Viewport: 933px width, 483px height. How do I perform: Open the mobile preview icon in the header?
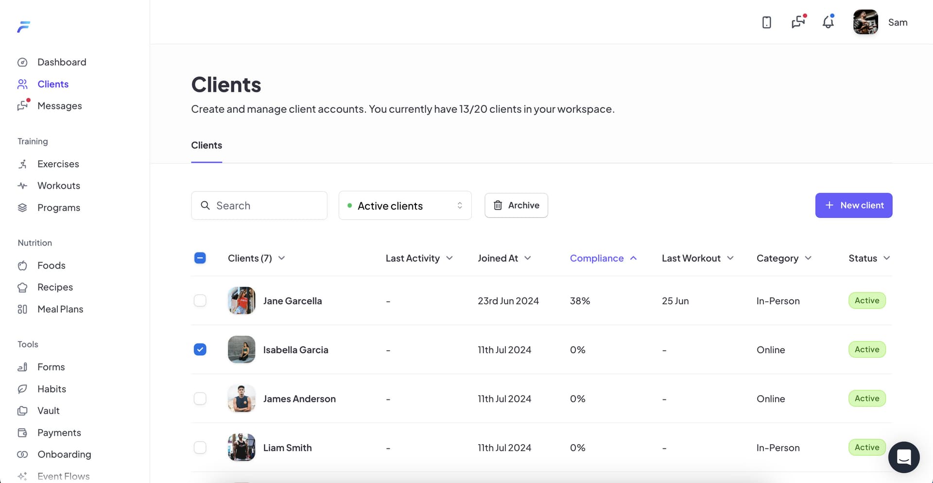coord(766,22)
